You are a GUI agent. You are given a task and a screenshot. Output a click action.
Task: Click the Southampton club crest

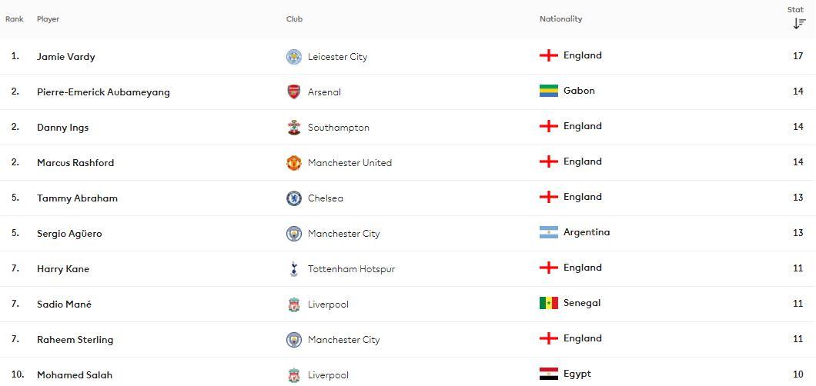294,128
